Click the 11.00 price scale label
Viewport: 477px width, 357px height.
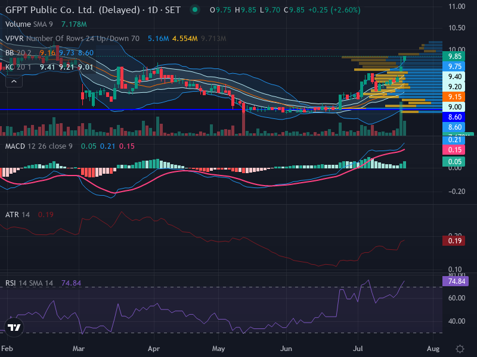click(x=457, y=7)
